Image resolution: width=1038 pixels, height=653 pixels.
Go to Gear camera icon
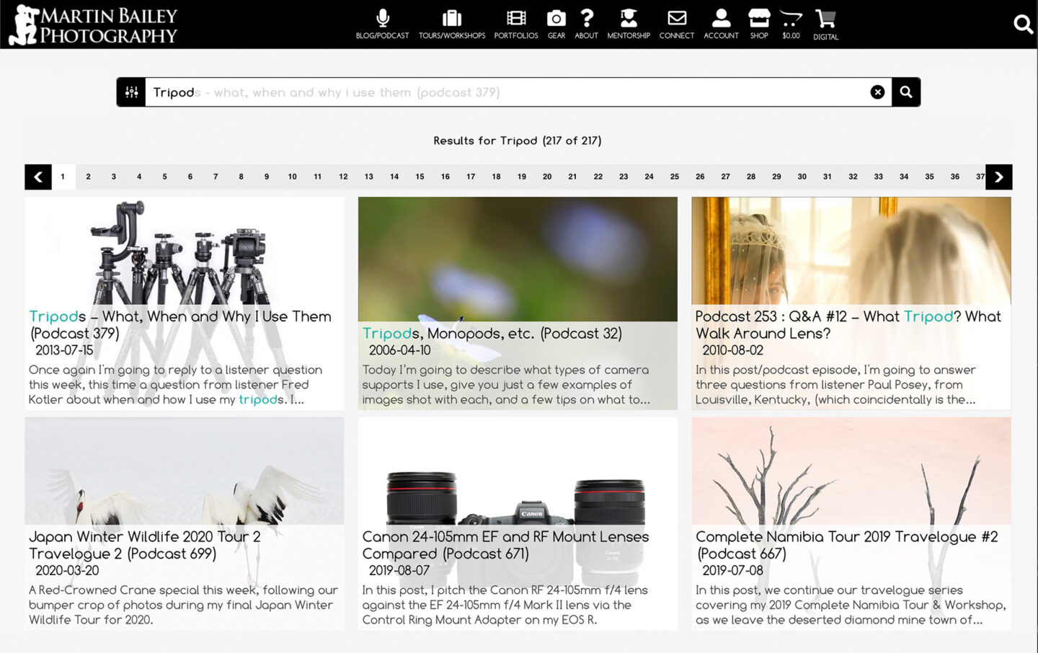tap(556, 19)
